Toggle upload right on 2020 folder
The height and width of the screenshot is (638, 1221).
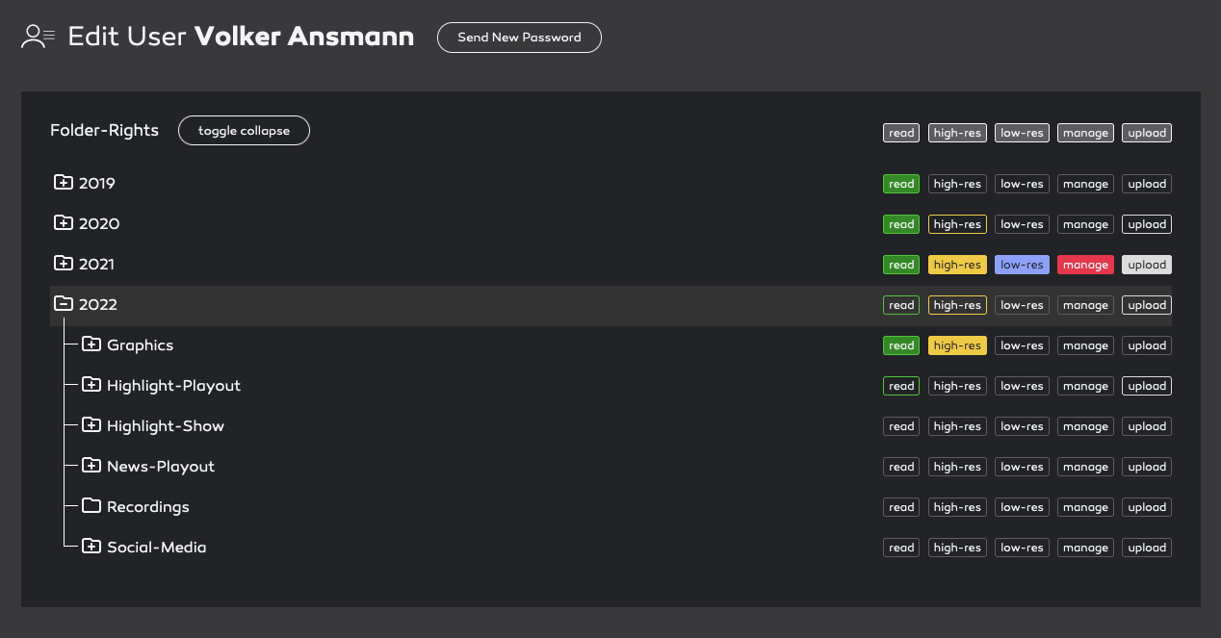click(1147, 224)
